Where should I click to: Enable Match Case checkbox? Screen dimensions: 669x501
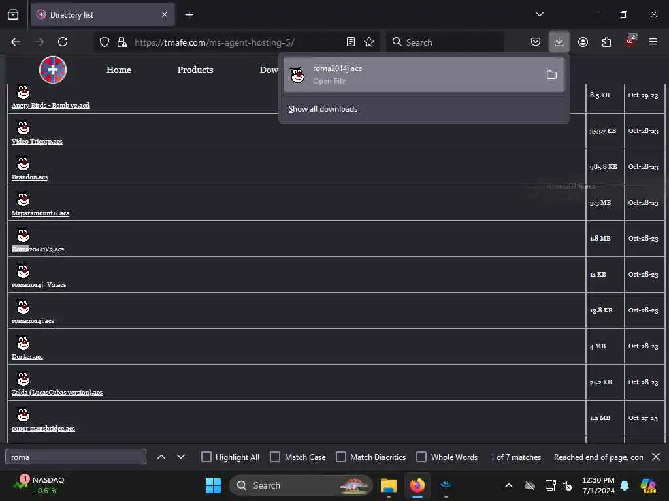(x=275, y=457)
